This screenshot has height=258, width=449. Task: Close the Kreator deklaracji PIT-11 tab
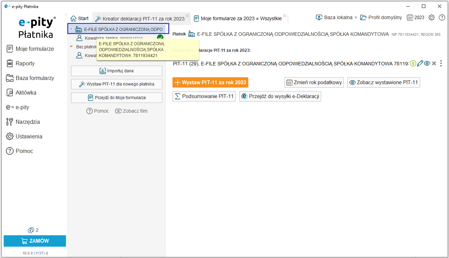click(x=187, y=16)
